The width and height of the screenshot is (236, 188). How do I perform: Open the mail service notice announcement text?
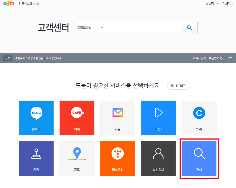point(38,58)
